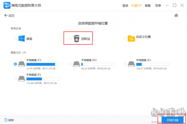Click the local disk E: drive icon
The height and width of the screenshot is (124, 187).
[131, 64]
